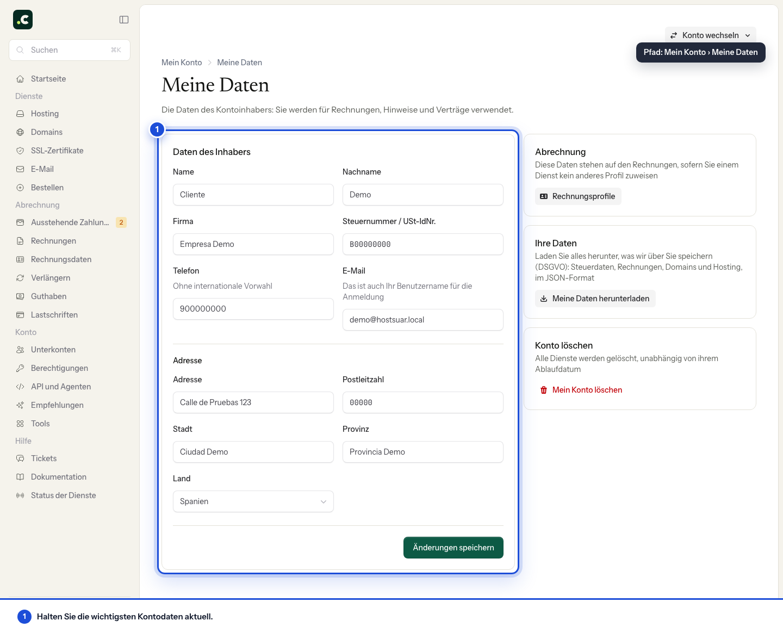The image size is (783, 633).
Task: Click the Bestellen plus-circle icon
Action: pos(20,188)
